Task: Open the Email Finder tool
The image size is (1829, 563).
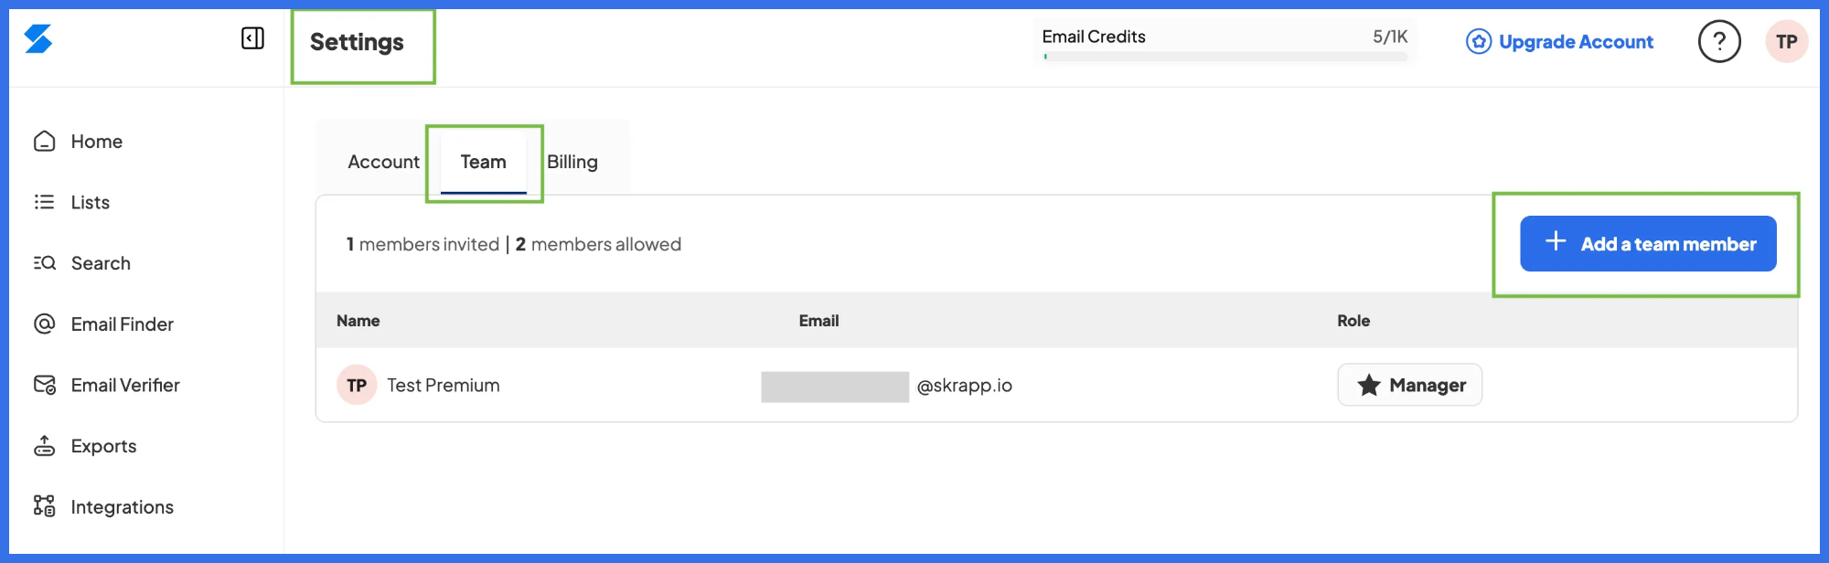Action: click(x=103, y=324)
